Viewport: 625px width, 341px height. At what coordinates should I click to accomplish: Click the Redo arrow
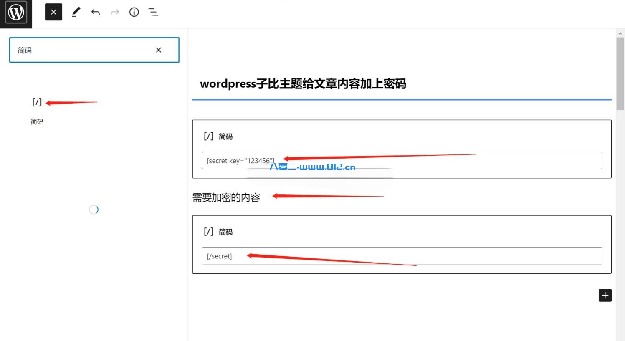115,12
